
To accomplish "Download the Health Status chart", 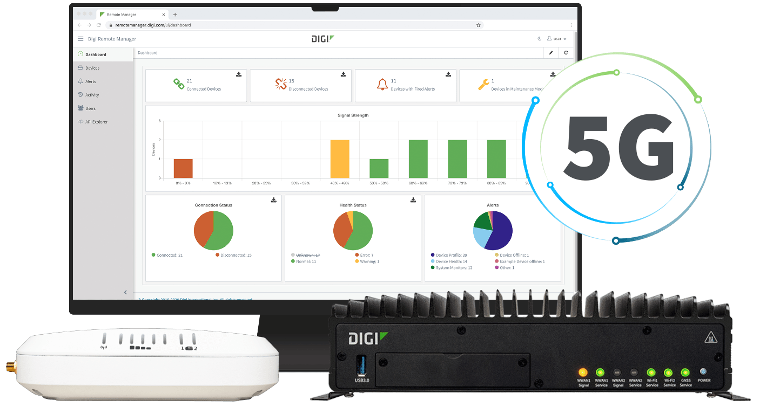I will point(413,200).
